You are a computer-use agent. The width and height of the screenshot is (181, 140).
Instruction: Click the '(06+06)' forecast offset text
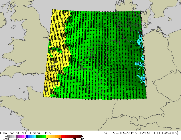(170, 133)
